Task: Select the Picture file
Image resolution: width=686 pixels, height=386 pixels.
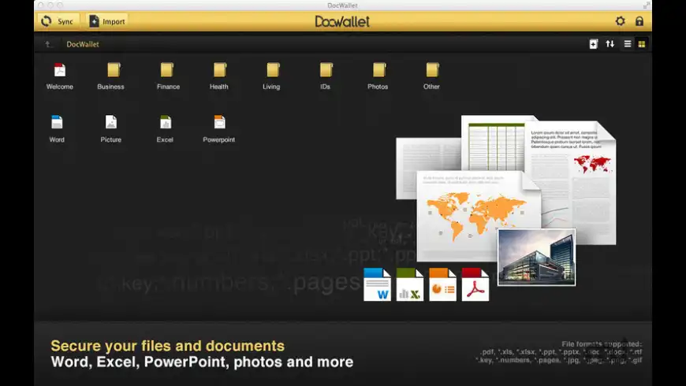Action: (111, 129)
